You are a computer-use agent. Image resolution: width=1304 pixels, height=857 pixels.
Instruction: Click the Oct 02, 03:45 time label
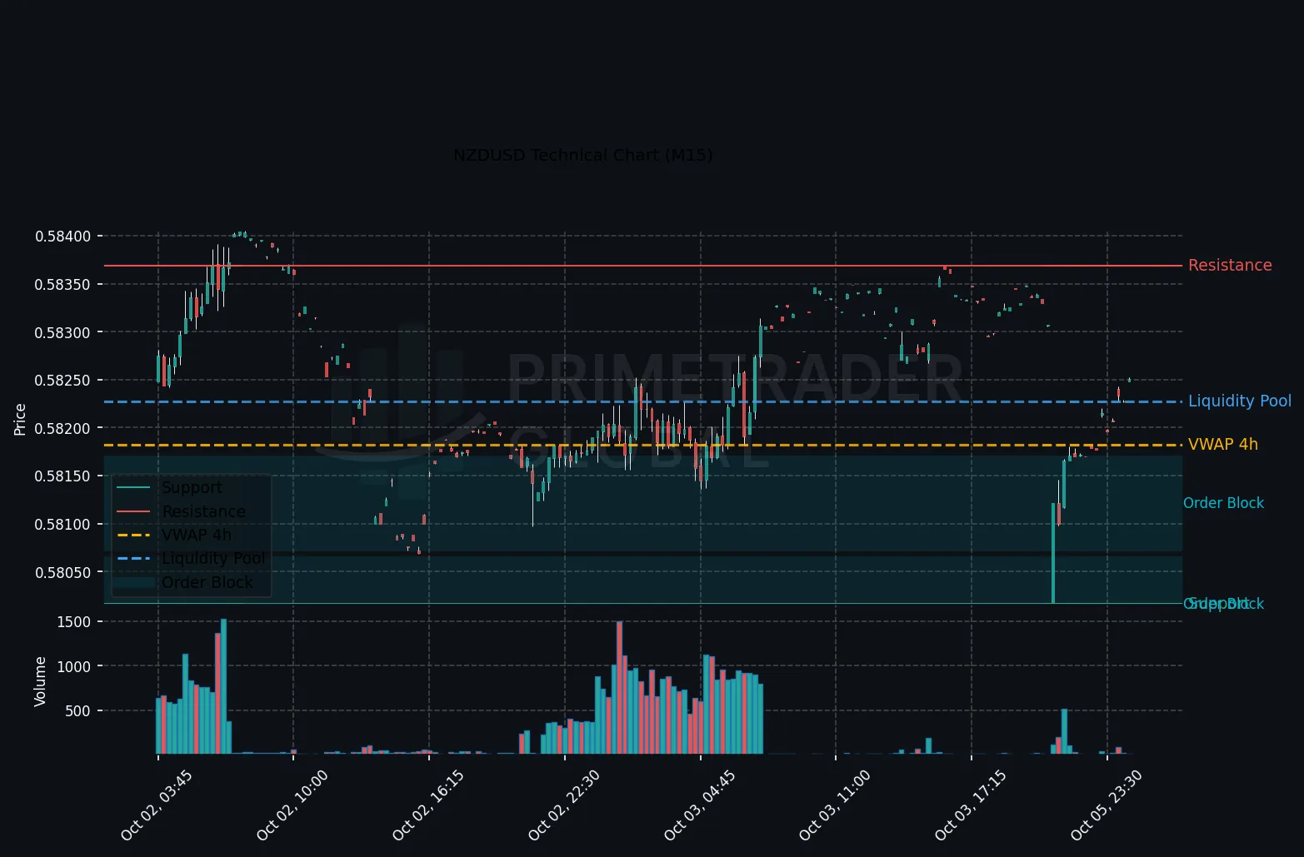157,805
